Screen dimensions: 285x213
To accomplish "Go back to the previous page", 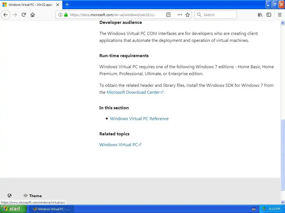I will (x=6, y=15).
